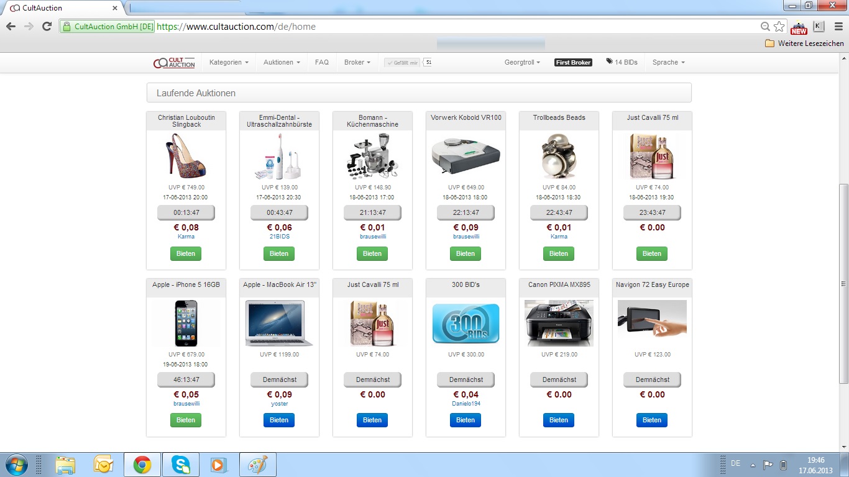Go back with browser back arrow
Screen dimensions: 849x477
tap(11, 27)
